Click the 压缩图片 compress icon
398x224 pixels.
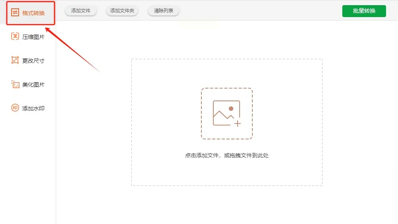[x=15, y=36]
